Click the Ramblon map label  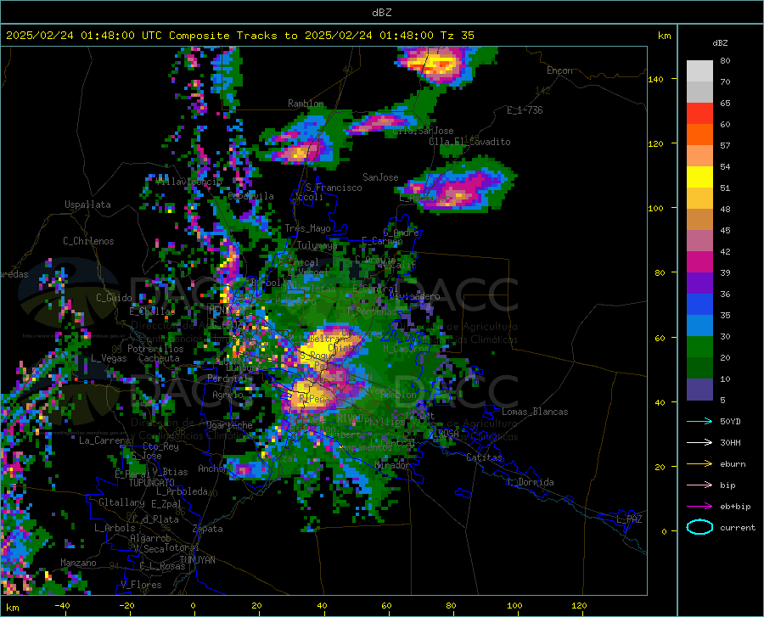point(306,104)
